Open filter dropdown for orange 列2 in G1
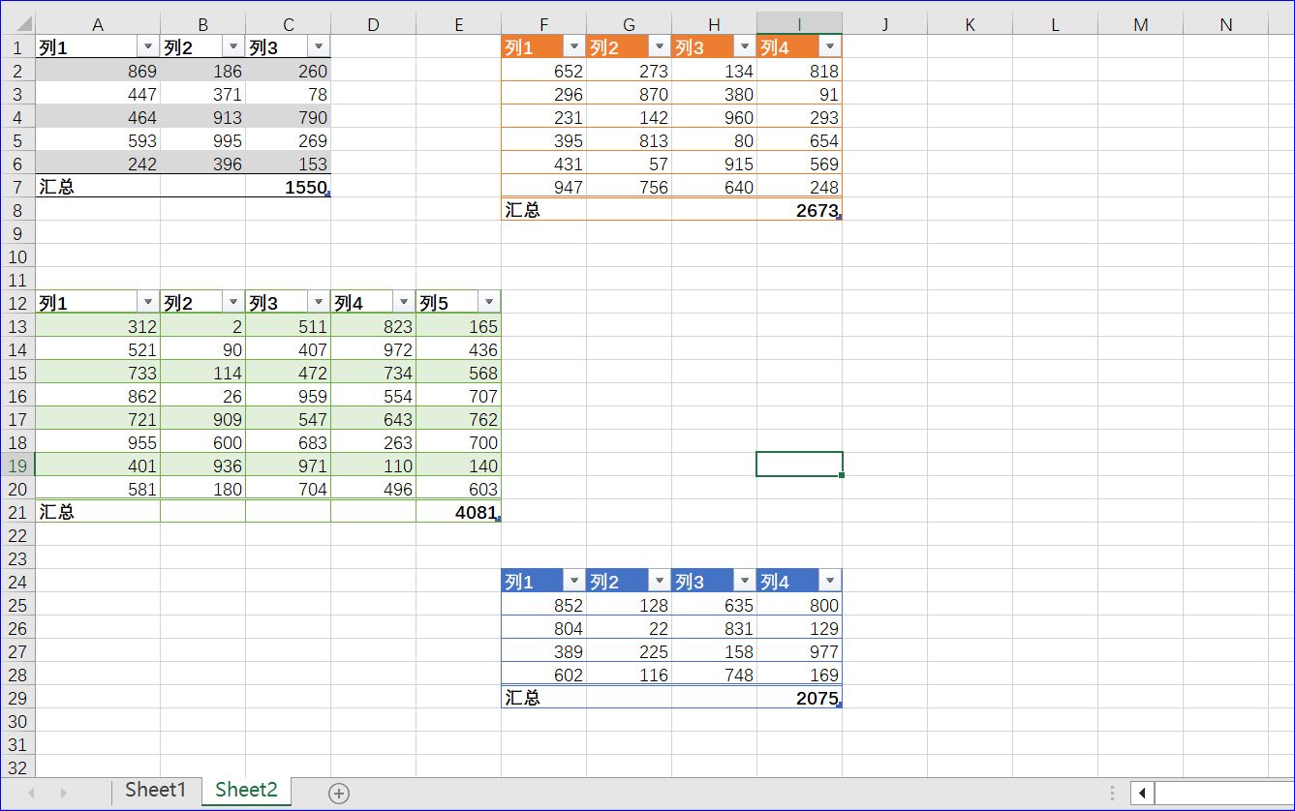Image resolution: width=1295 pixels, height=811 pixels. pos(659,47)
